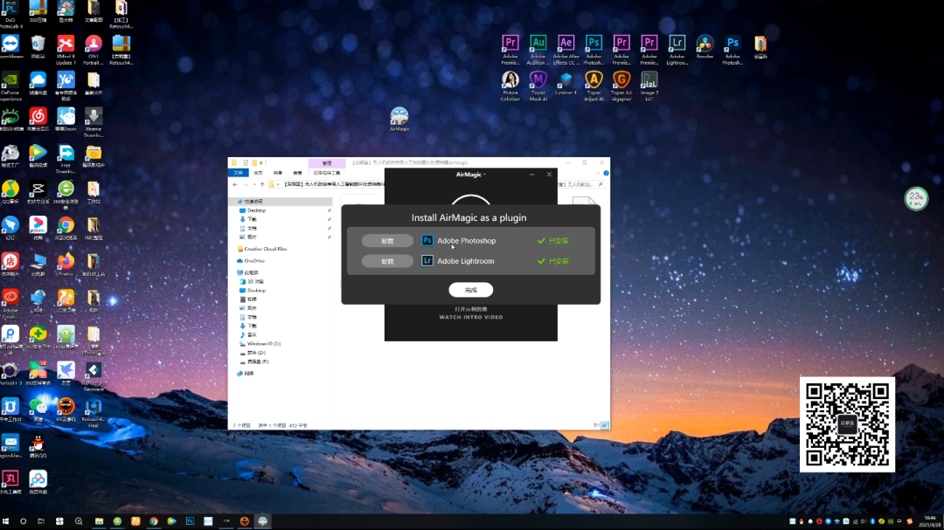The height and width of the screenshot is (530, 944).
Task: Launch Firefox from the desktop
Action: [66, 265]
